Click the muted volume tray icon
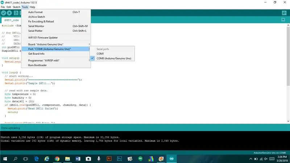Screen dimensions: 290x163 [x=266, y=159]
